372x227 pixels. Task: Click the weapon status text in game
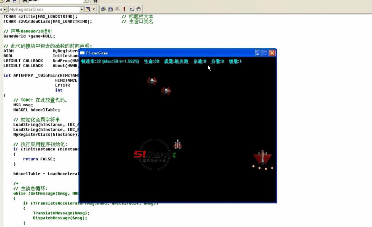176,61
